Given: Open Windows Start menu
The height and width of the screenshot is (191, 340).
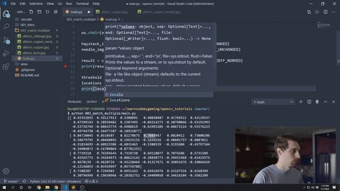Looking at the screenshot, I should tap(4, 187).
